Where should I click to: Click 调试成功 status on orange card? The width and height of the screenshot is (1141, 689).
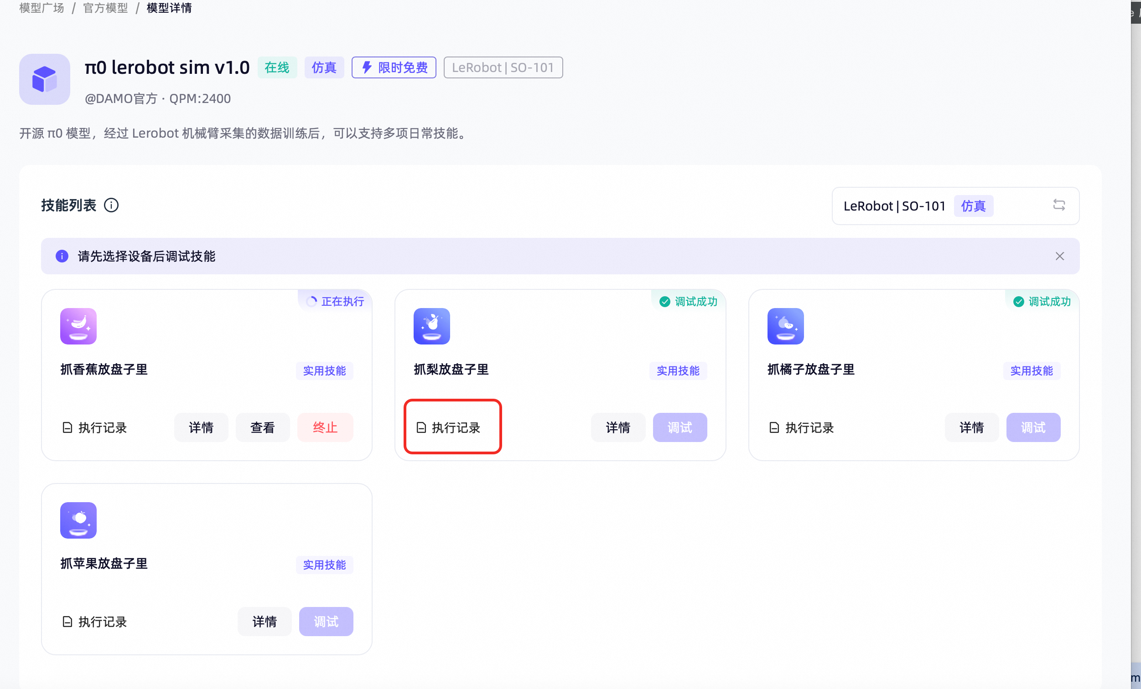[1042, 302]
